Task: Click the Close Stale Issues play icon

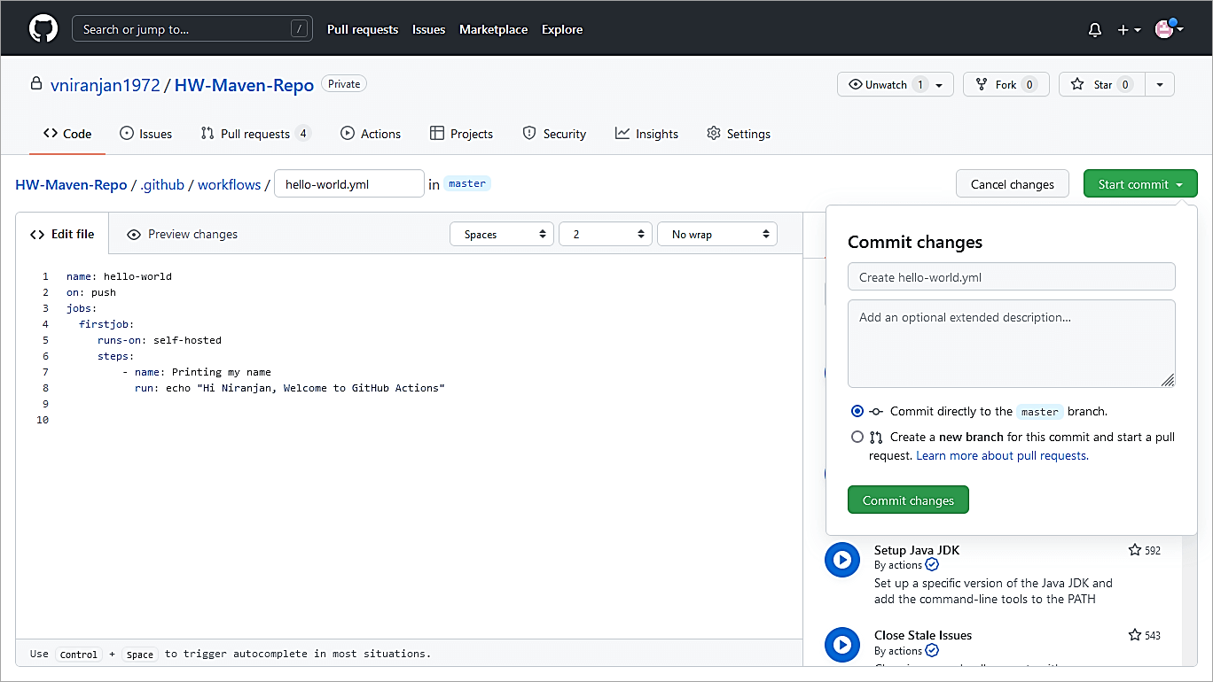Action: point(842,645)
